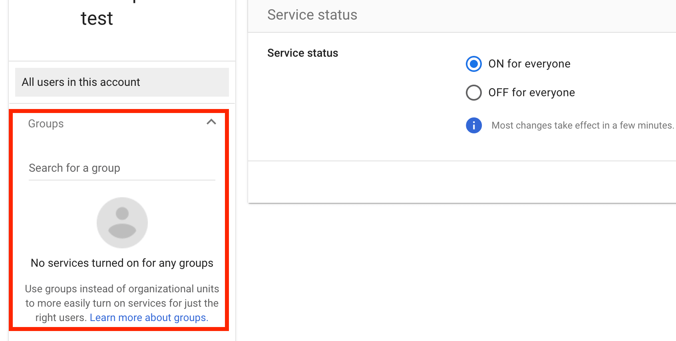The width and height of the screenshot is (676, 341).
Task: Click the underline of the group search field
Action: 121,180
